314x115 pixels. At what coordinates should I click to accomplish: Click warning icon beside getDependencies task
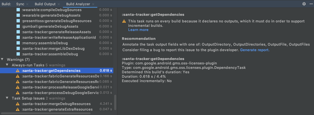(x=18, y=71)
